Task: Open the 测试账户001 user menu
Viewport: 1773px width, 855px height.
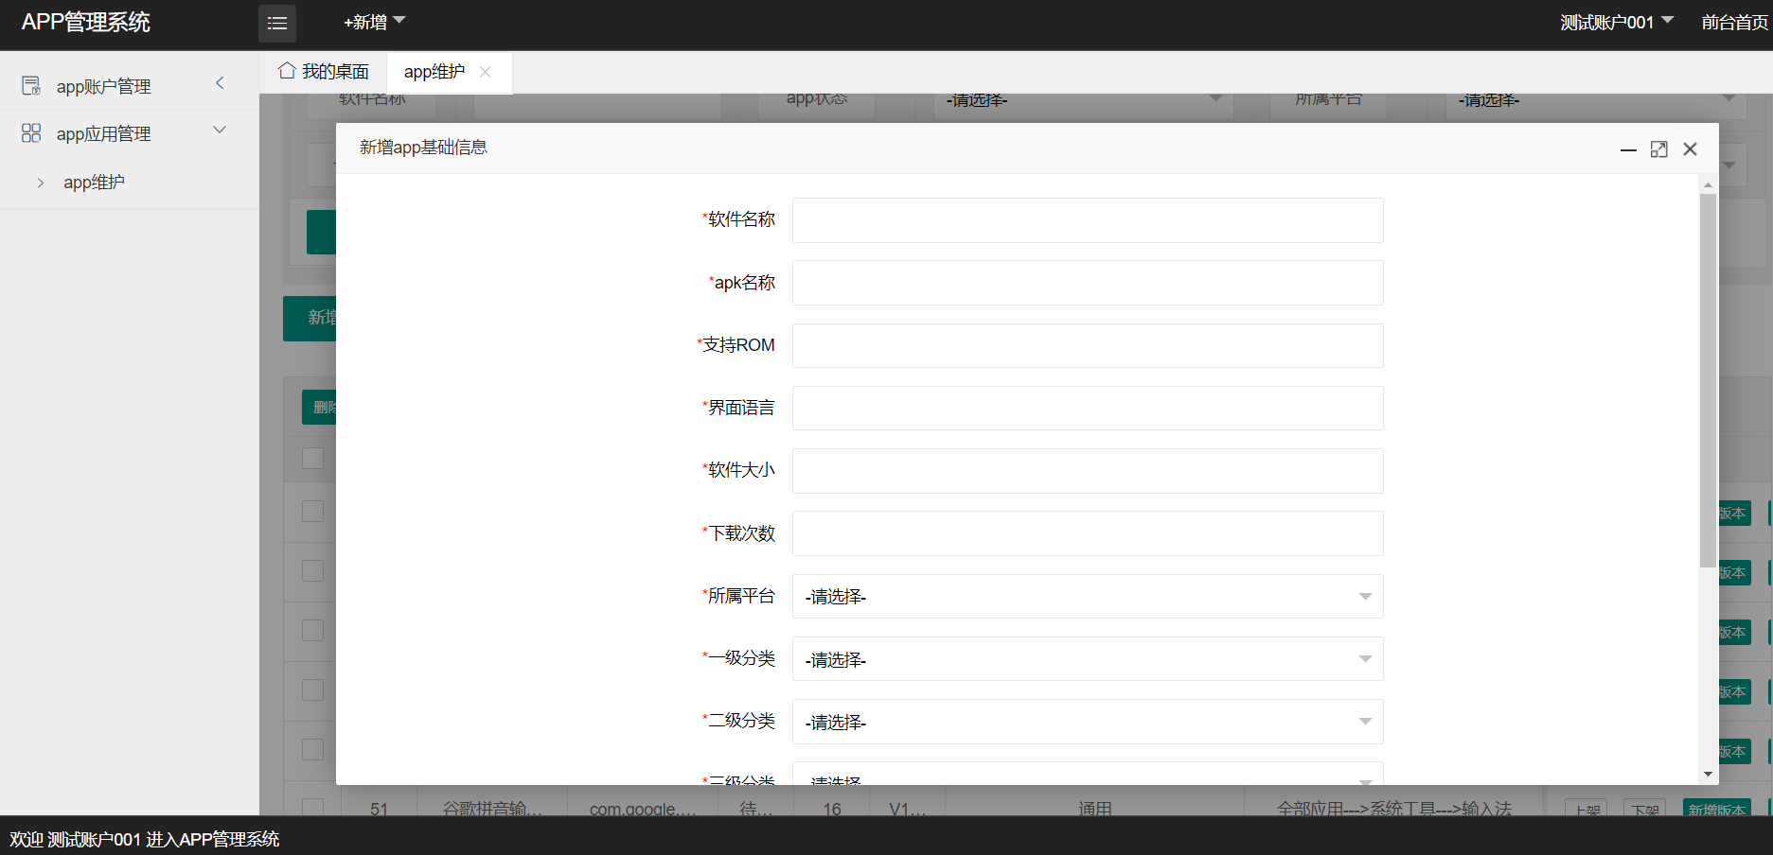Action: [1617, 22]
